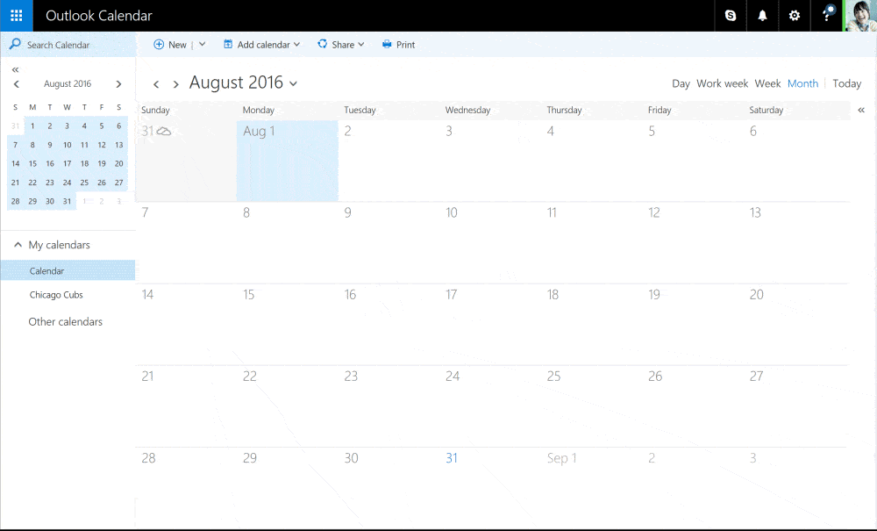Screen dimensions: 877x531
Task: Click the Outlook Calendar title
Action: pos(99,16)
